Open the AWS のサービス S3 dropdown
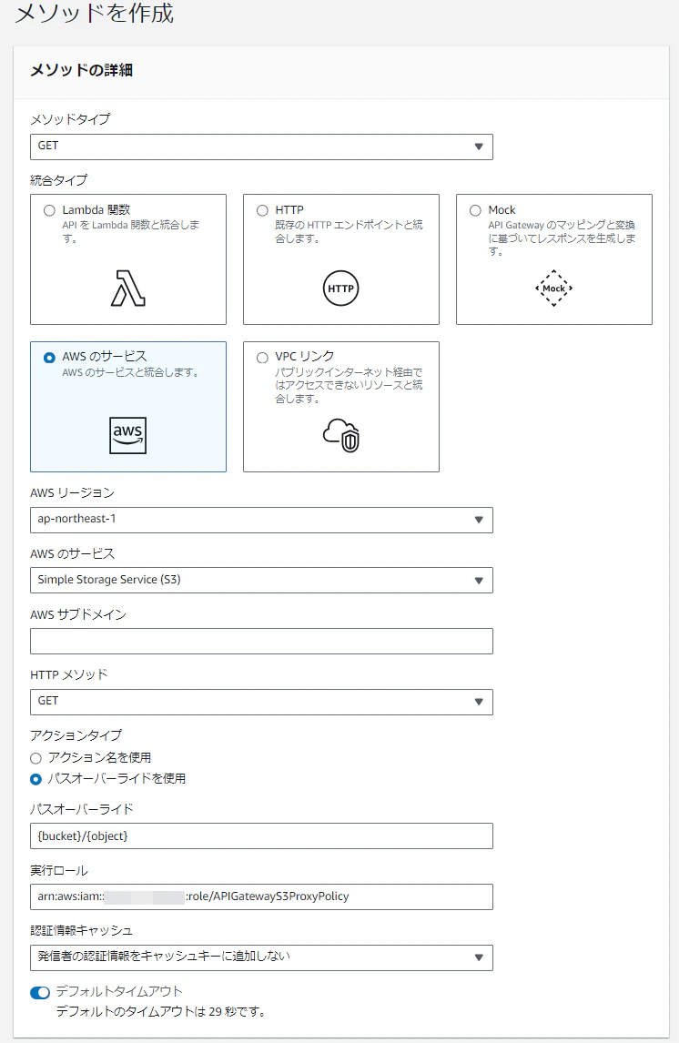Image resolution: width=679 pixels, height=1043 pixels. point(261,580)
